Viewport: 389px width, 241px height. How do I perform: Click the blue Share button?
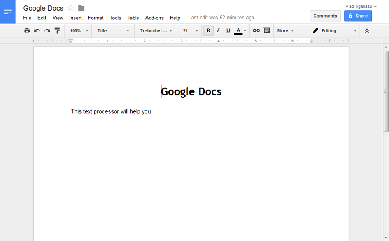pyautogui.click(x=358, y=16)
